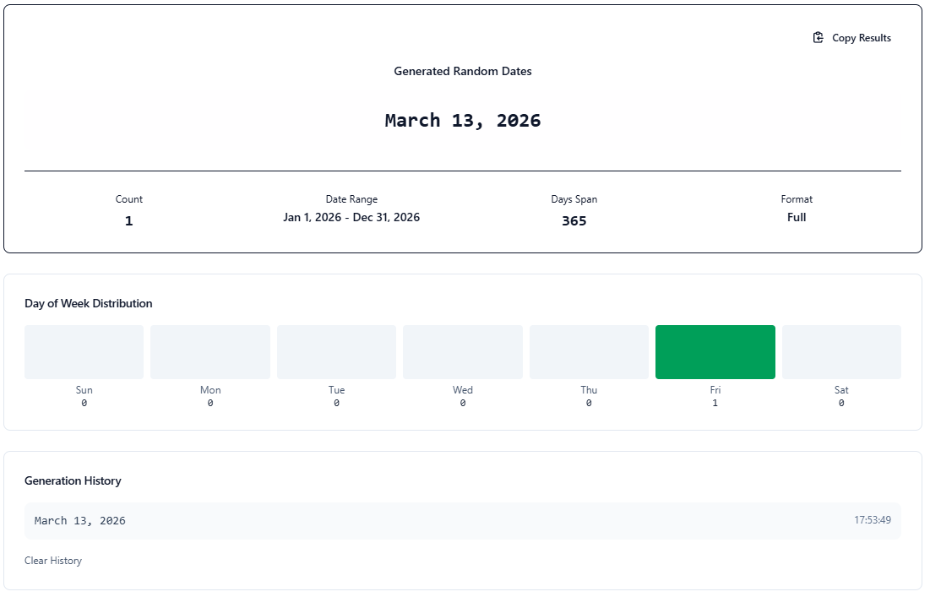This screenshot has height=597, width=930.
Task: Click the Generated Random Dates title
Action: (x=461, y=72)
